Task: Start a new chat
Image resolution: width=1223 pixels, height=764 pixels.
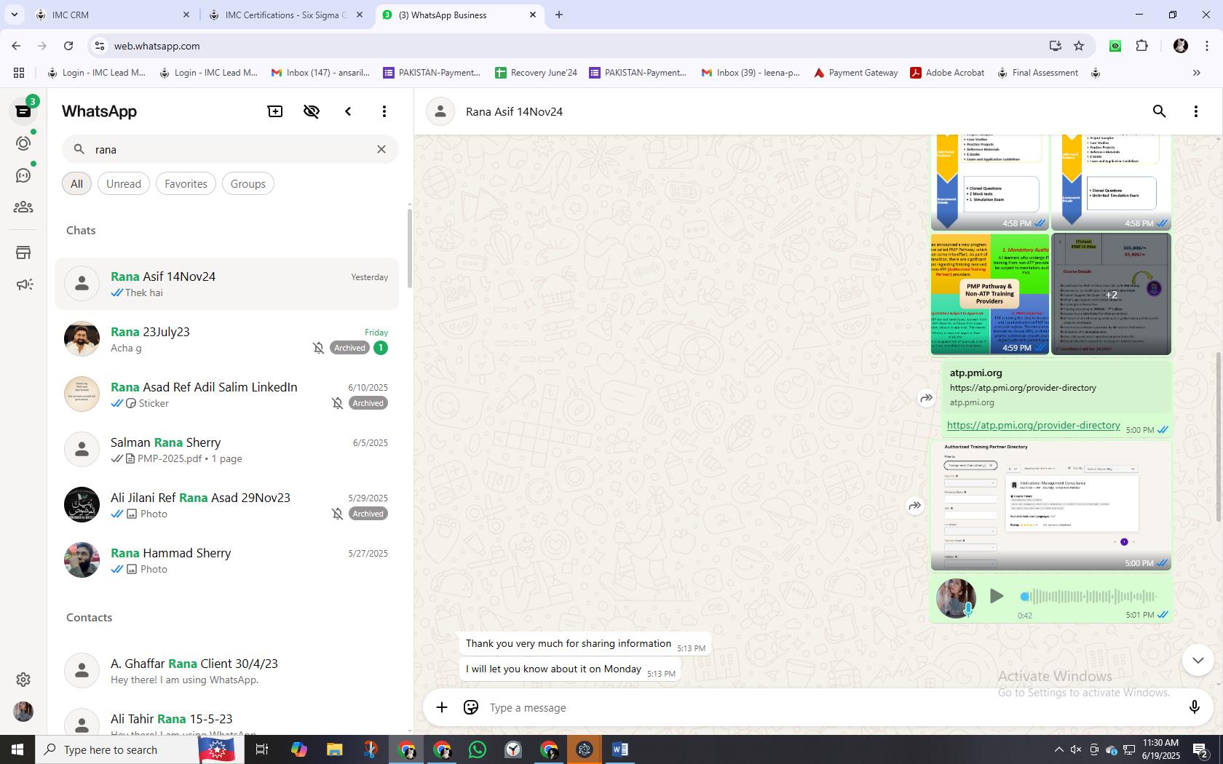Action: click(275, 111)
